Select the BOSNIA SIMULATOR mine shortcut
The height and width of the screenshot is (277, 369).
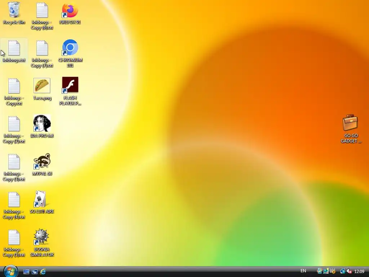42,243
